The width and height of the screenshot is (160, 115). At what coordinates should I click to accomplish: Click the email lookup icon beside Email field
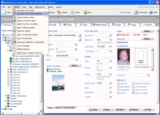pyautogui.click(x=76, y=60)
